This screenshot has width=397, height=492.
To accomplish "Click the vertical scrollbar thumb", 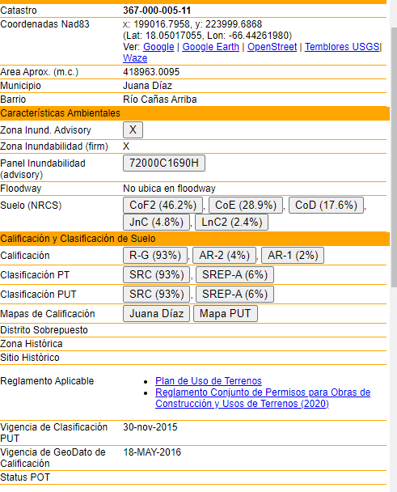I will tap(394, 157).
